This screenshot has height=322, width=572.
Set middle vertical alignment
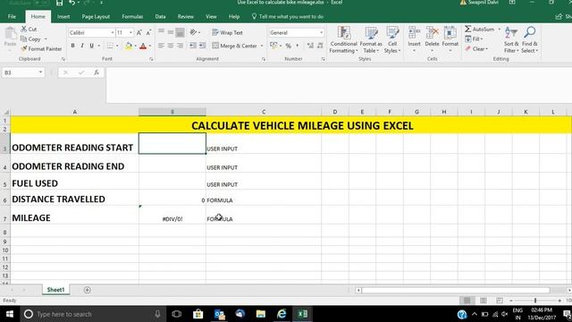coord(171,32)
